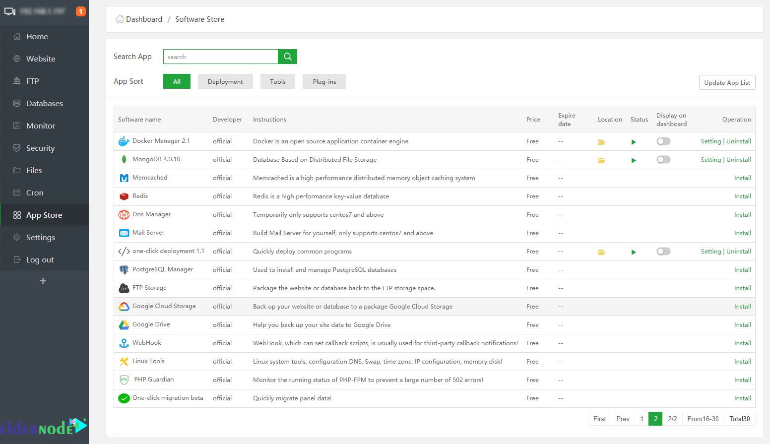Click the search magnifier icon

(287, 56)
